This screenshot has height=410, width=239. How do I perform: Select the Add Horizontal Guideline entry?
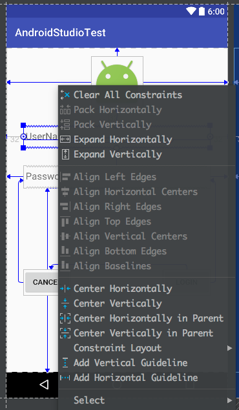coord(147,378)
